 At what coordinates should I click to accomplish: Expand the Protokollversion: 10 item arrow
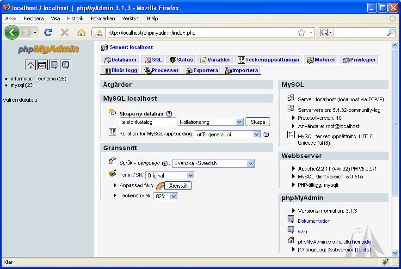pos(293,118)
